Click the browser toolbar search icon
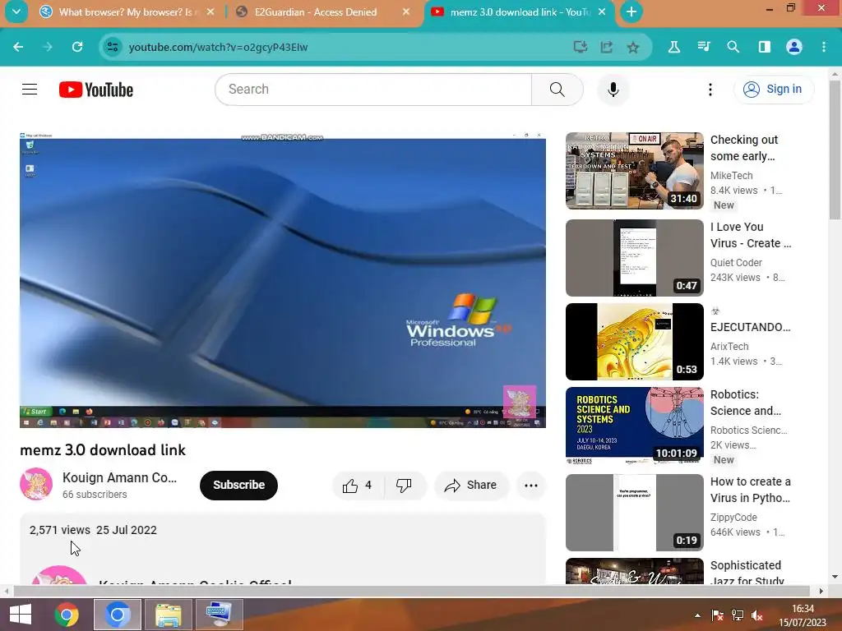The height and width of the screenshot is (631, 842). pos(733,47)
